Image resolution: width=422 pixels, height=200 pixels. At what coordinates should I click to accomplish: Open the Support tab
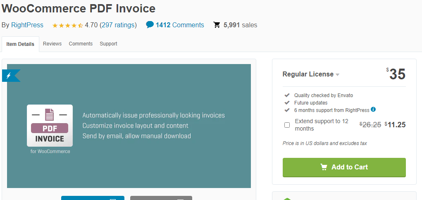[108, 44]
